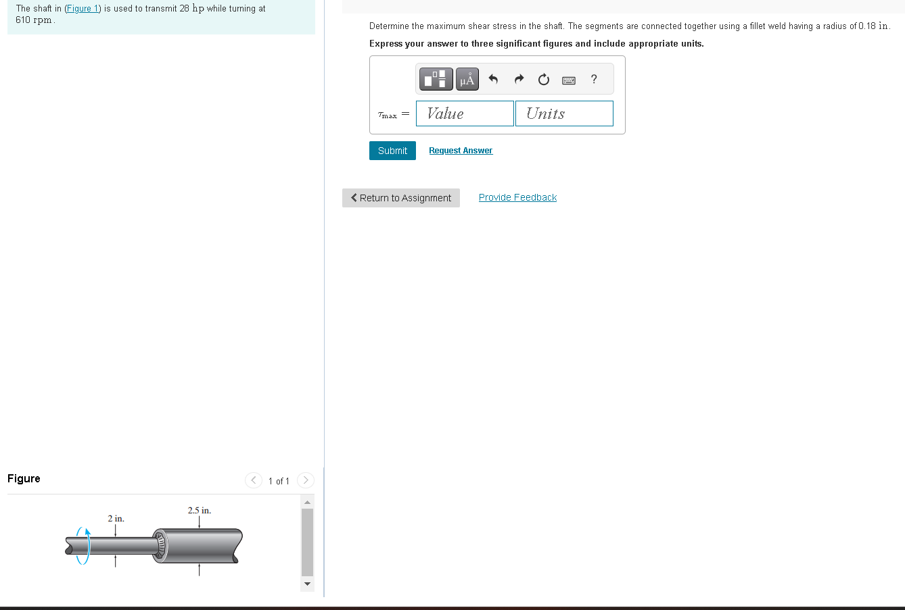
Task: Select the next figure chevron
Action: point(305,480)
